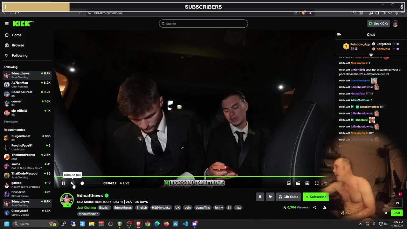Enter fullscreen on the player
This screenshot has width=407, height=229.
(317, 183)
